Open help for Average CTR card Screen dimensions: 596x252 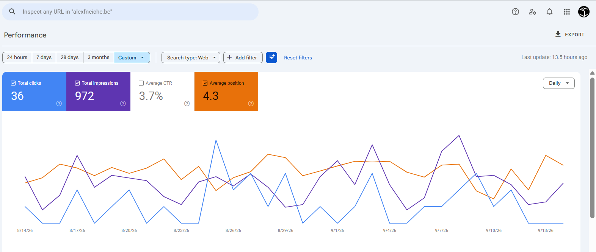187,104
